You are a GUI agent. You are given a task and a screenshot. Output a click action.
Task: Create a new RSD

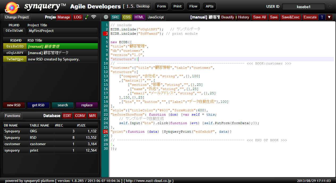pyautogui.click(x=14, y=105)
